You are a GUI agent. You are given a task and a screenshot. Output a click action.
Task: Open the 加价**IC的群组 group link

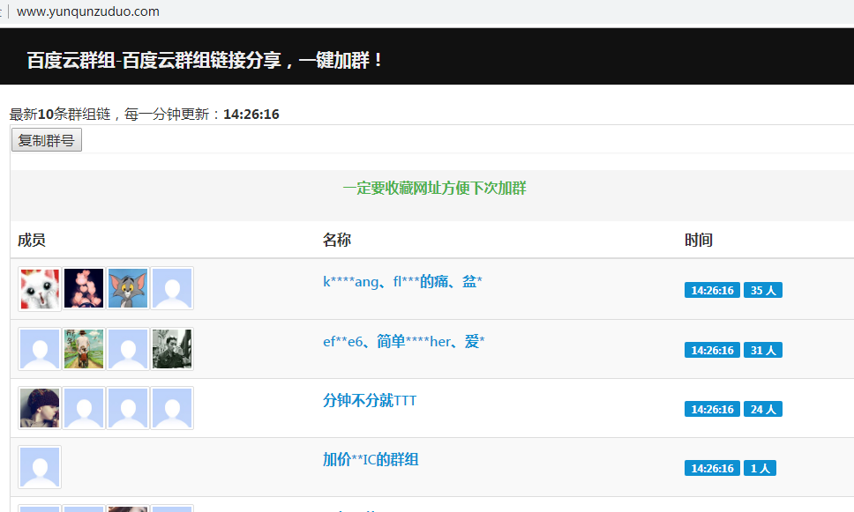click(371, 459)
